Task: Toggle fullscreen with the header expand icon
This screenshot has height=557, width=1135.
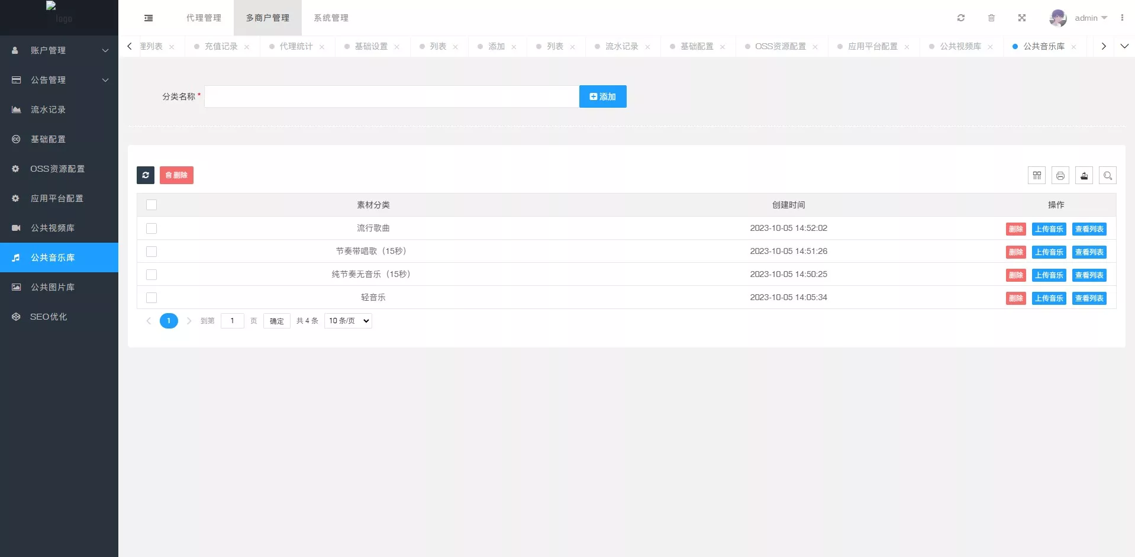Action: tap(1022, 18)
